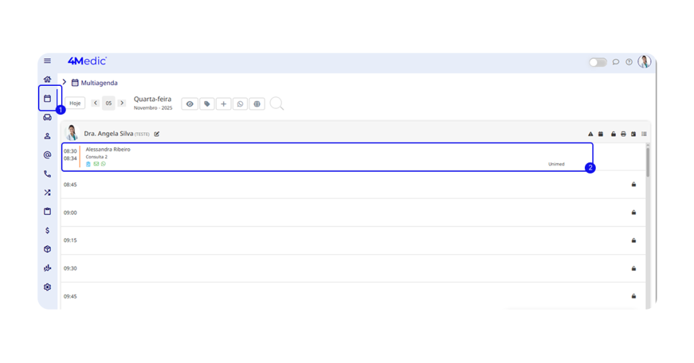Viewport: 694px width, 363px height.
Task: Click the phone icon in the sidebar
Action: tap(47, 174)
